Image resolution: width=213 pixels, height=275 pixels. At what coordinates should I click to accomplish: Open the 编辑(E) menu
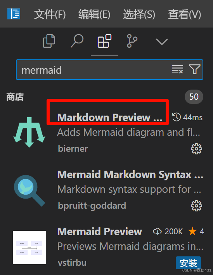94,14
